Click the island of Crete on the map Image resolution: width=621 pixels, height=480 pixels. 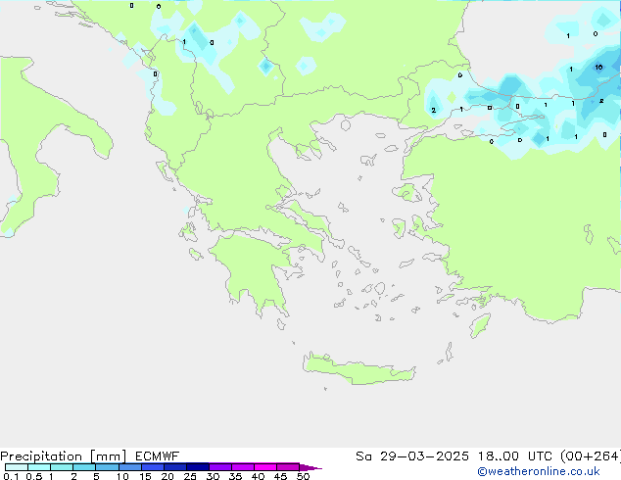tap(358, 370)
